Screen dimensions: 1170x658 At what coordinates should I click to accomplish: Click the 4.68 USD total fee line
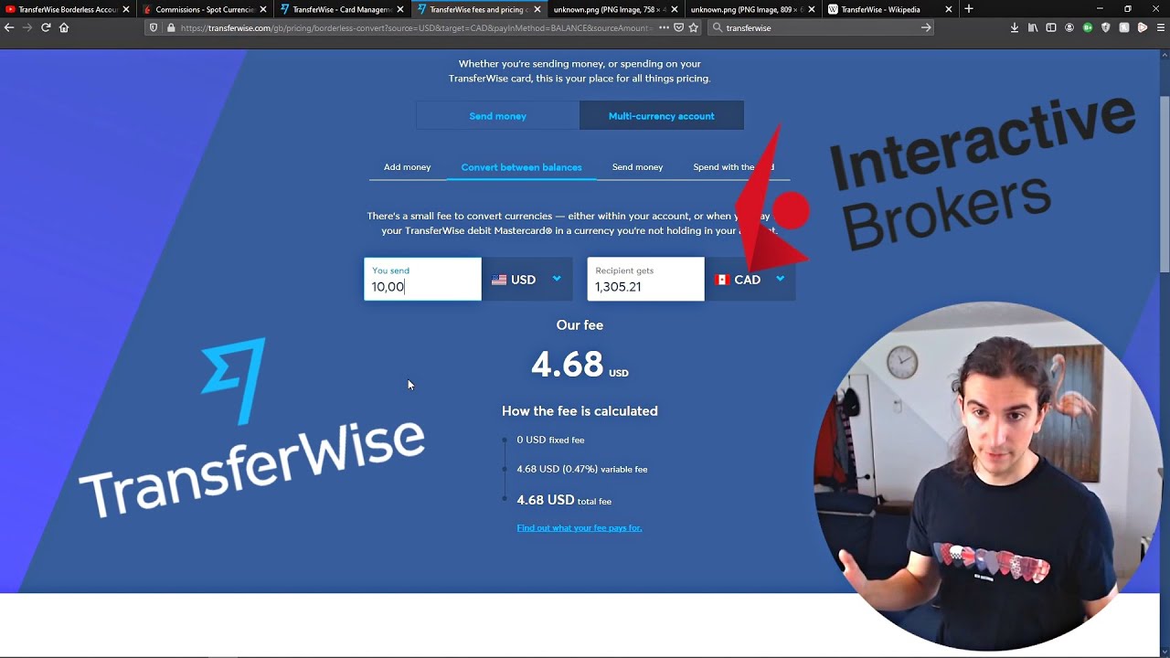pyautogui.click(x=564, y=500)
